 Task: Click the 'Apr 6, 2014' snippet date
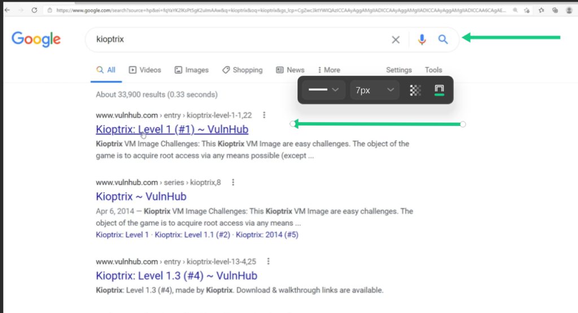click(115, 211)
